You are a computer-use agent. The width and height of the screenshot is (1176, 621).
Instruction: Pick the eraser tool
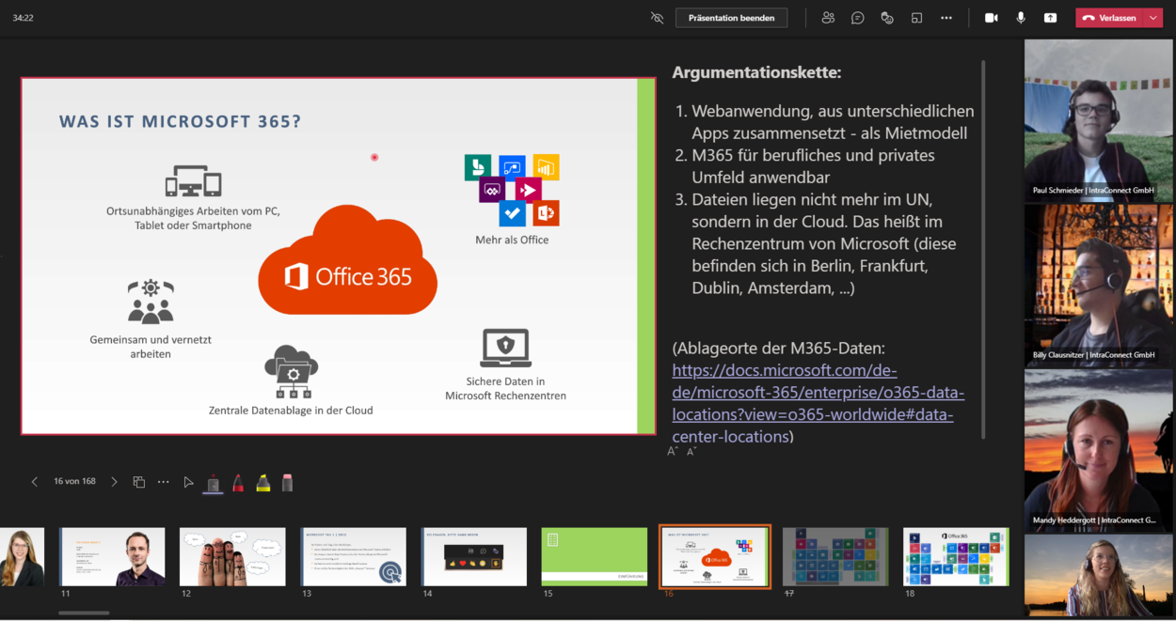click(287, 482)
